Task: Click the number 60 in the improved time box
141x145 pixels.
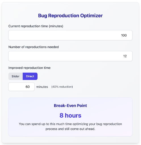Action: pyautogui.click(x=28, y=87)
